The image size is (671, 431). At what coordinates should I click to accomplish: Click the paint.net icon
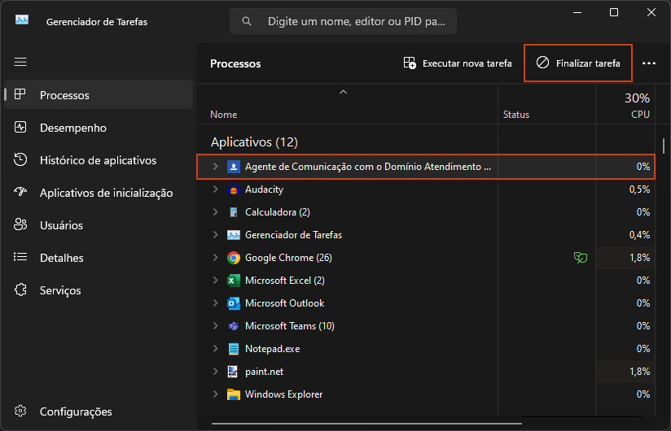233,372
